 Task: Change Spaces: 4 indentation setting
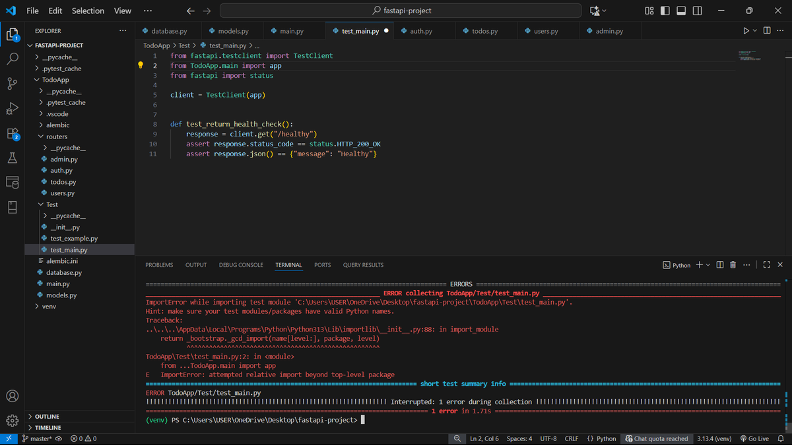point(519,438)
